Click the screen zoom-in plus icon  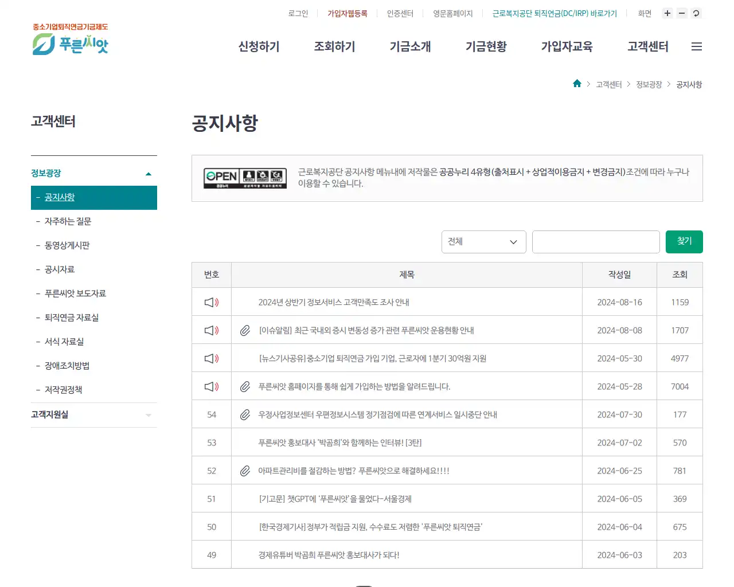667,13
